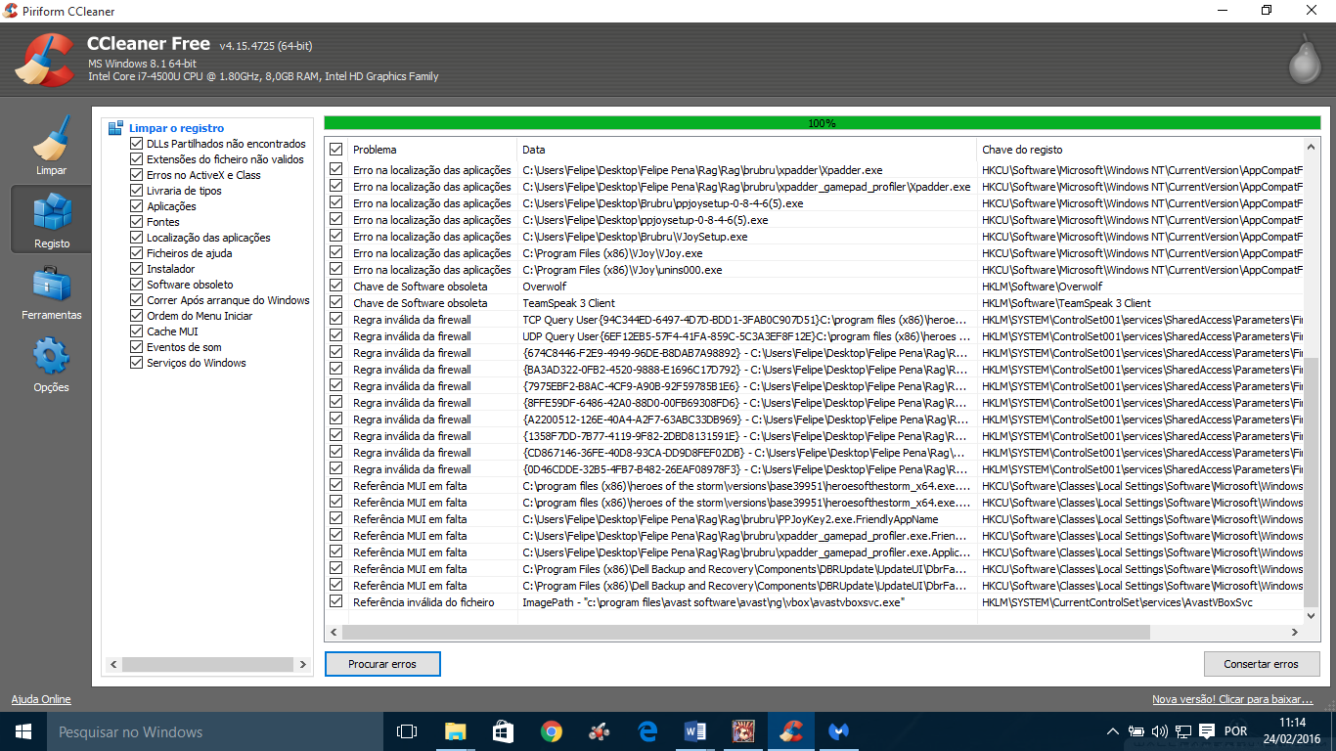Uncheck the Overwolf obsolete software row
Viewport: 1336px width, 751px height.
336,287
